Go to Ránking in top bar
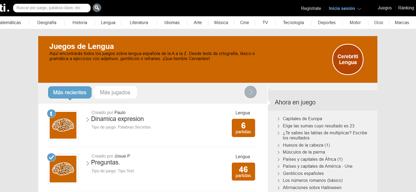The height and width of the screenshot is (192, 416). click(406, 8)
